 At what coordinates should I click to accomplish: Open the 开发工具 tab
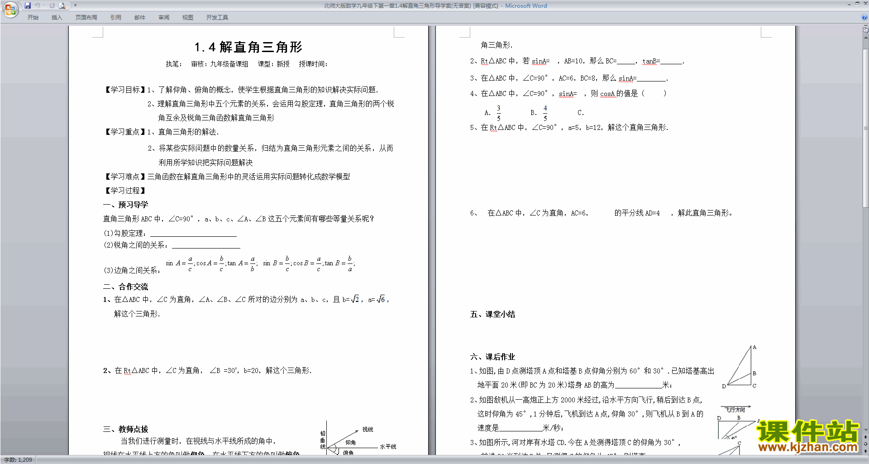tap(217, 17)
